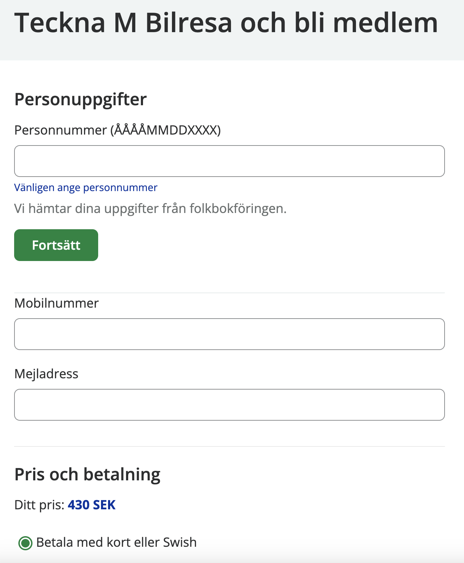Click the 430 SEK price link
Viewport: 464px width, 563px height.
pos(91,505)
